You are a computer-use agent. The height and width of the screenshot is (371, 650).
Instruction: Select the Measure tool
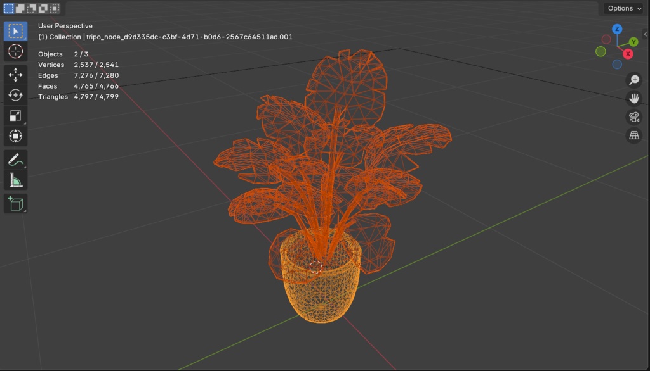pyautogui.click(x=15, y=180)
